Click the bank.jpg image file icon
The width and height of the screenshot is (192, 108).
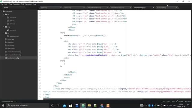tap(8, 30)
